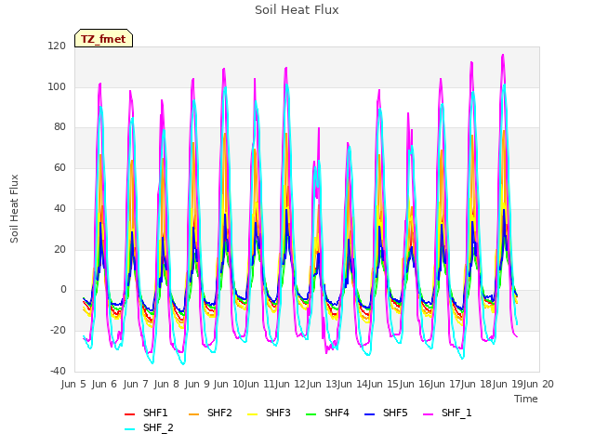Click the Jun 6 x-axis tick label
This screenshot has height=446, width=595.
(104, 384)
